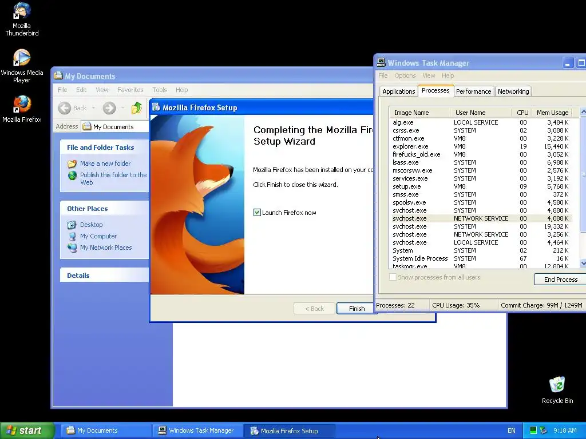
Task: Switch to Applications tab
Action: (x=399, y=91)
